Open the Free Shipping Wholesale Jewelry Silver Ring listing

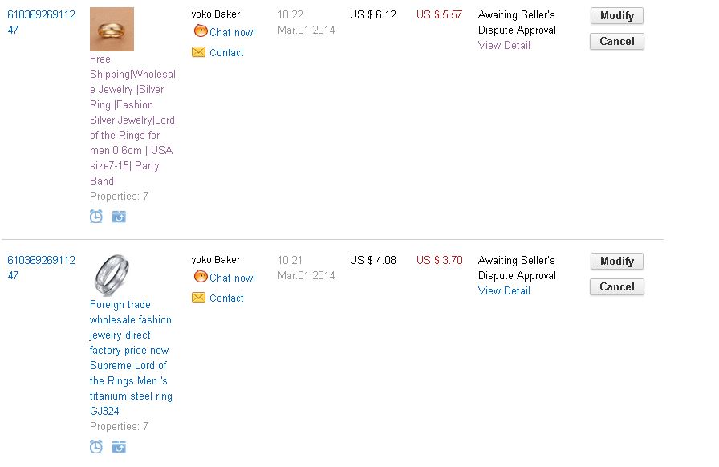pyautogui.click(x=132, y=120)
